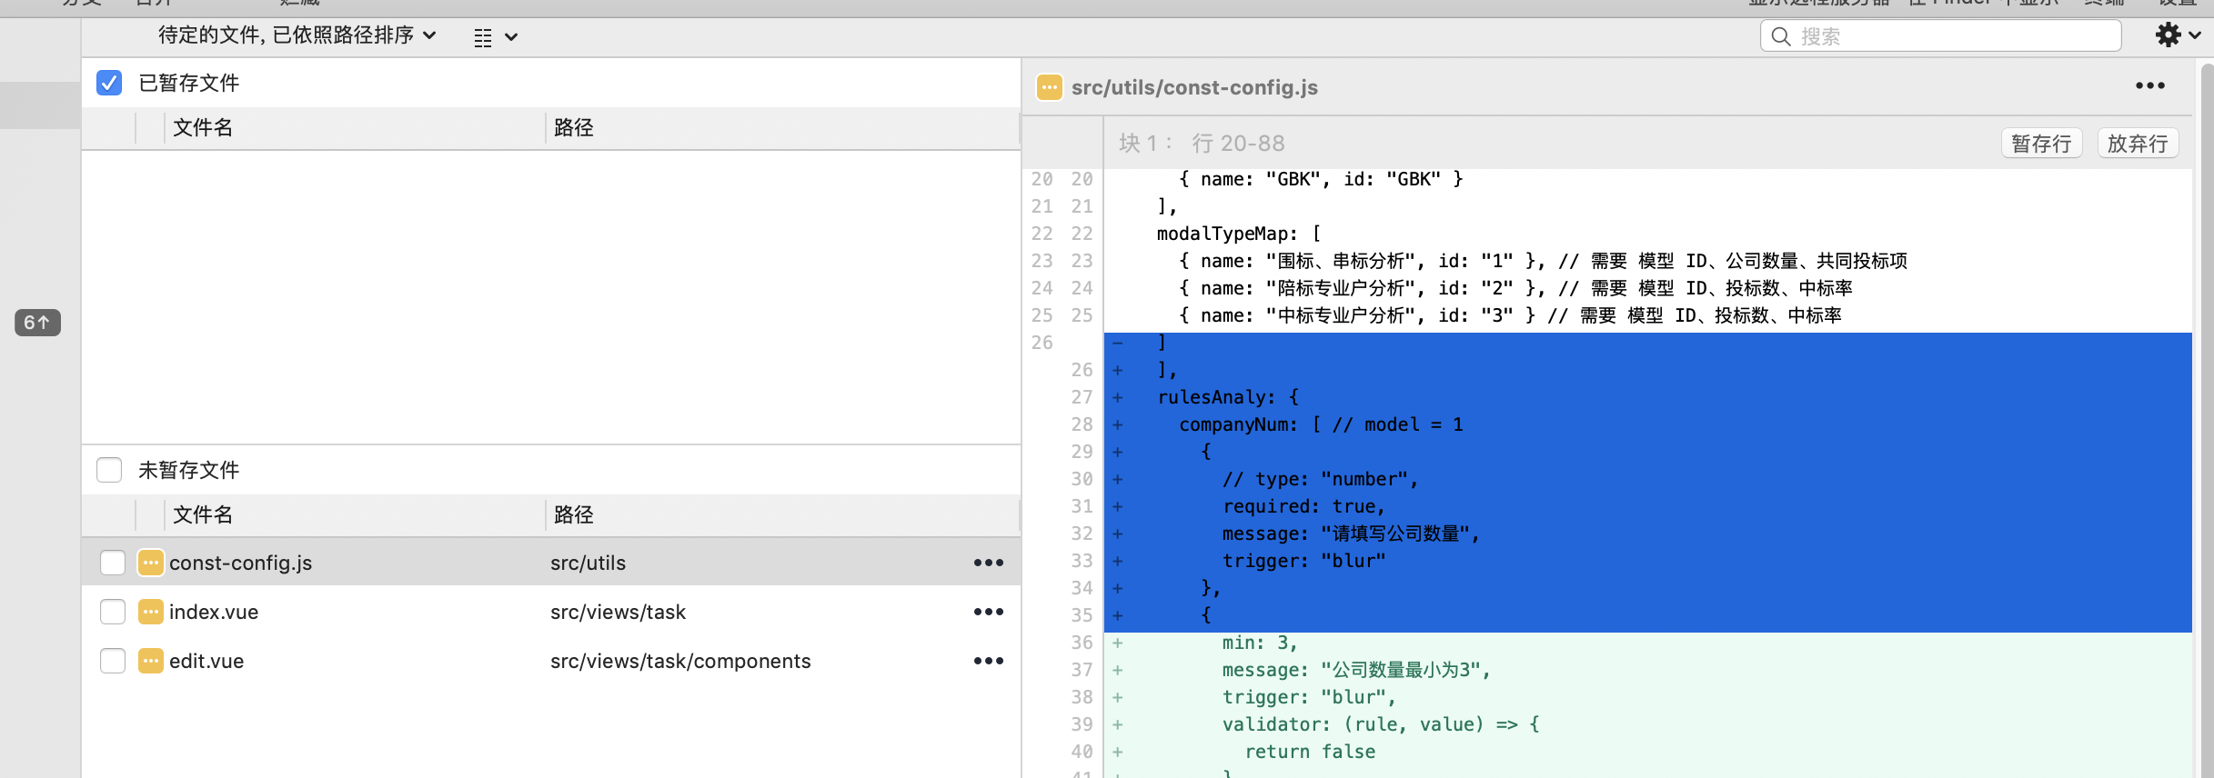Check the edit.vue file checkbox
Image resolution: width=2214 pixels, height=778 pixels.
[113, 661]
